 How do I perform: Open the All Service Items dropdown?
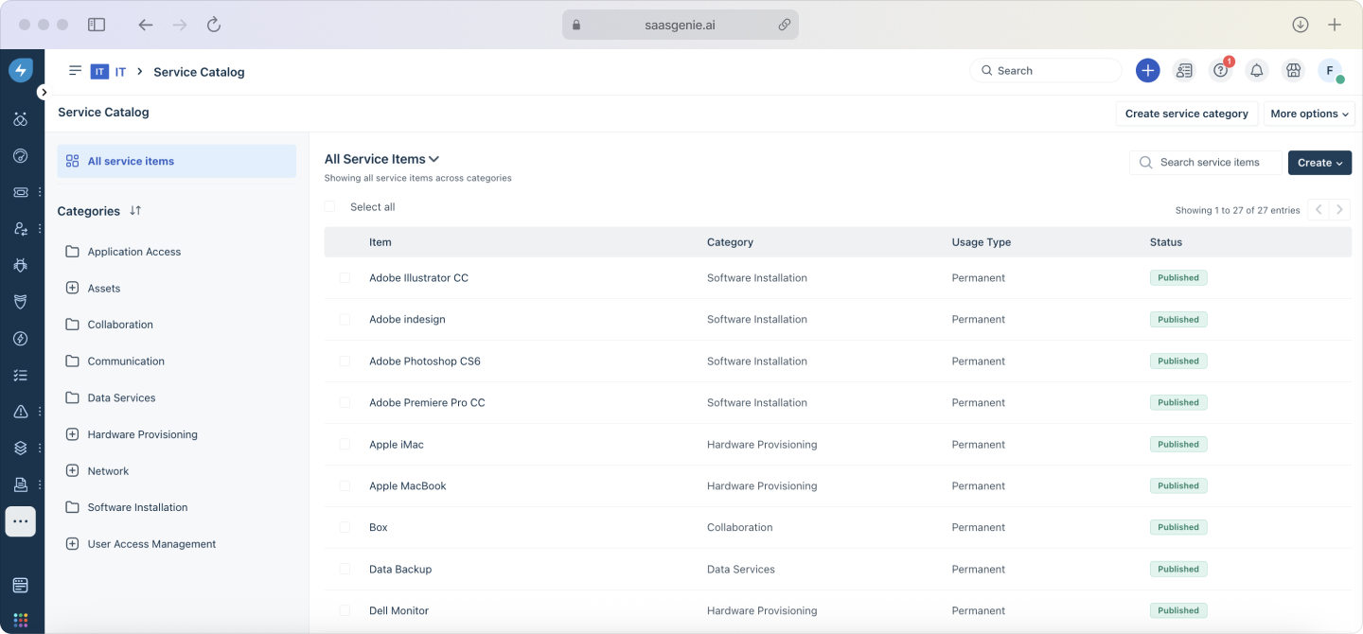[x=381, y=158]
